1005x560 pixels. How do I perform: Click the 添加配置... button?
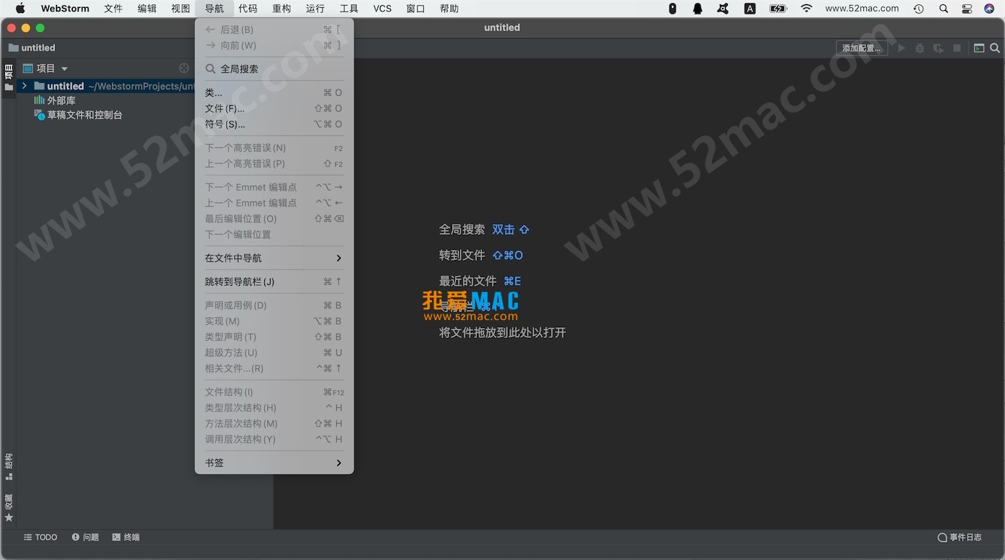[x=862, y=48]
